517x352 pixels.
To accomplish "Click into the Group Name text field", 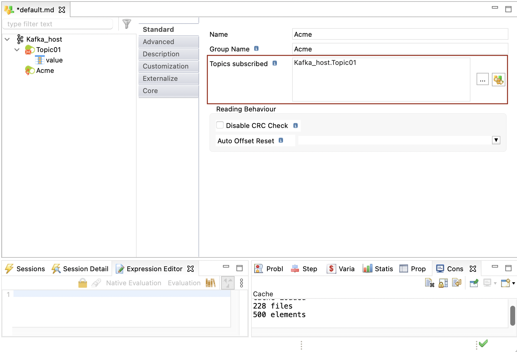I will coord(400,49).
